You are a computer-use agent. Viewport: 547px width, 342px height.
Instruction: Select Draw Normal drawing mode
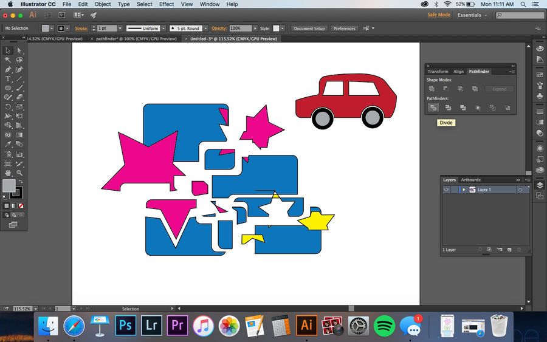pos(6,215)
